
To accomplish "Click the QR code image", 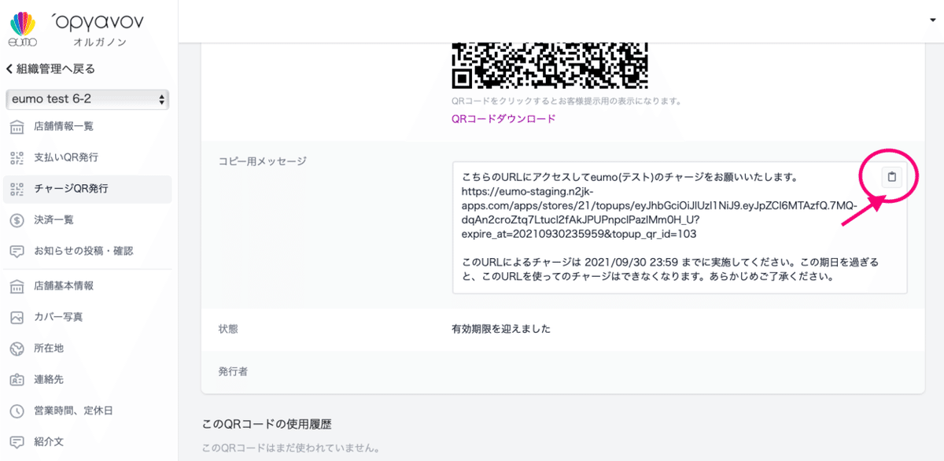I will (x=550, y=65).
